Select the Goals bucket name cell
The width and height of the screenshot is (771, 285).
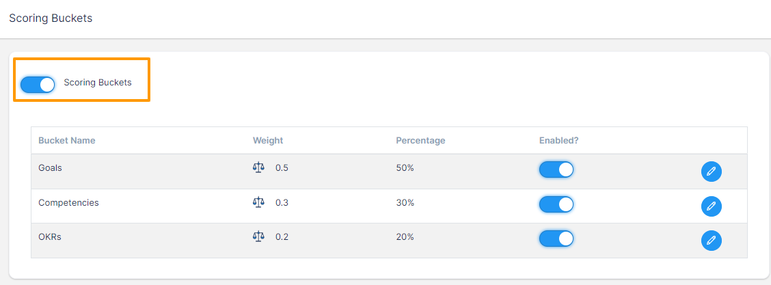(x=51, y=168)
